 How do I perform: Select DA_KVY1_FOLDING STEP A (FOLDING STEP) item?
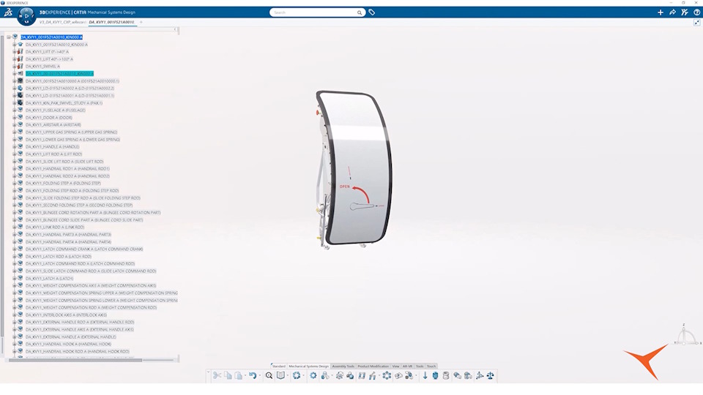point(63,183)
